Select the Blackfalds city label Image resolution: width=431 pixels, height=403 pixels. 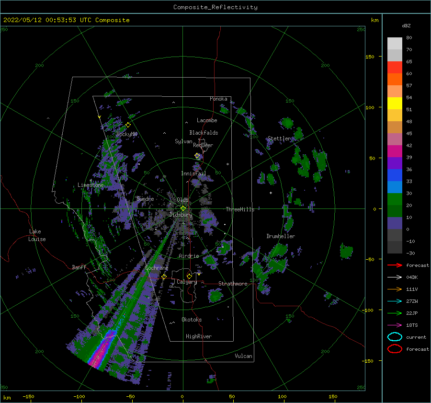coord(204,133)
